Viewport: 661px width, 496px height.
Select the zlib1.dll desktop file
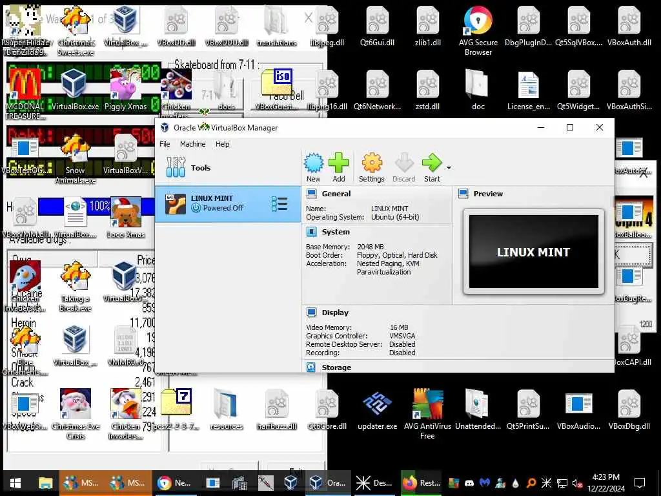pyautogui.click(x=428, y=26)
